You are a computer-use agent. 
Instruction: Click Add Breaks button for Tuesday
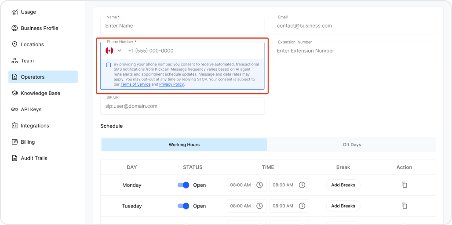click(x=343, y=206)
